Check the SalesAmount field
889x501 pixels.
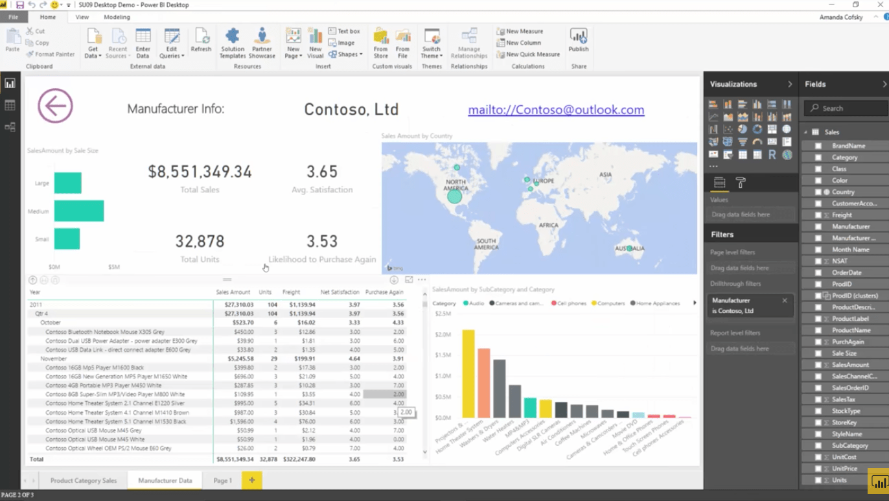click(818, 365)
